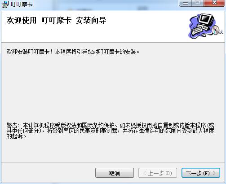
Task: Go back using the 上一步(B) button
Action: tap(158, 173)
